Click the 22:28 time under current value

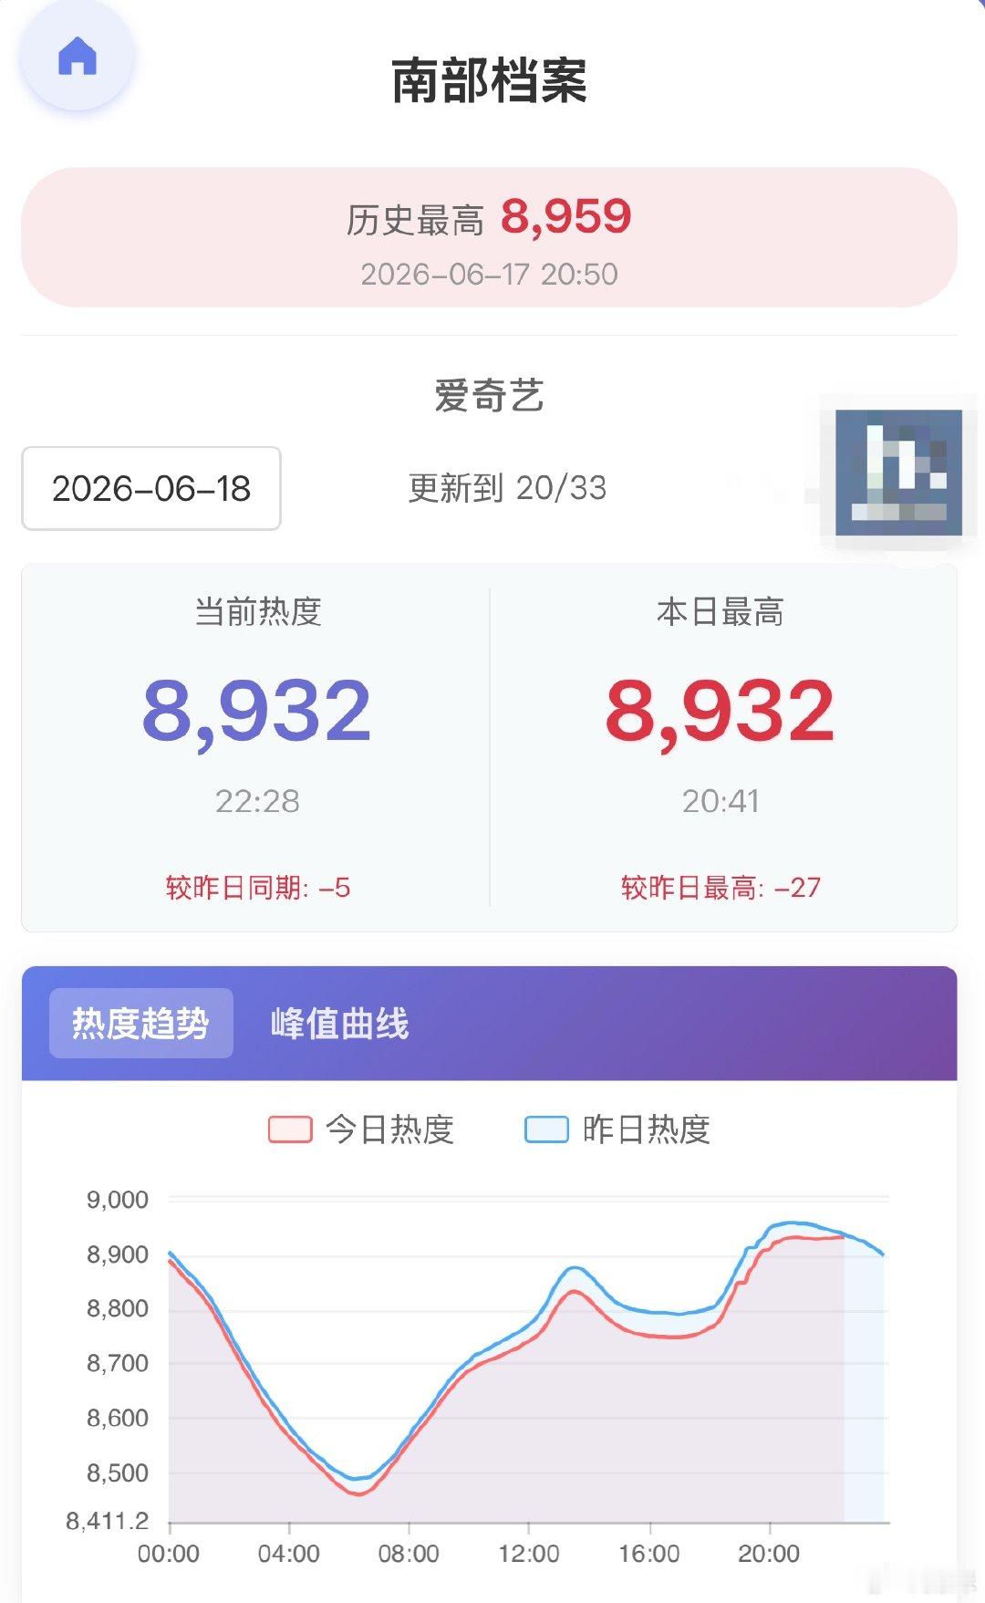point(257,801)
